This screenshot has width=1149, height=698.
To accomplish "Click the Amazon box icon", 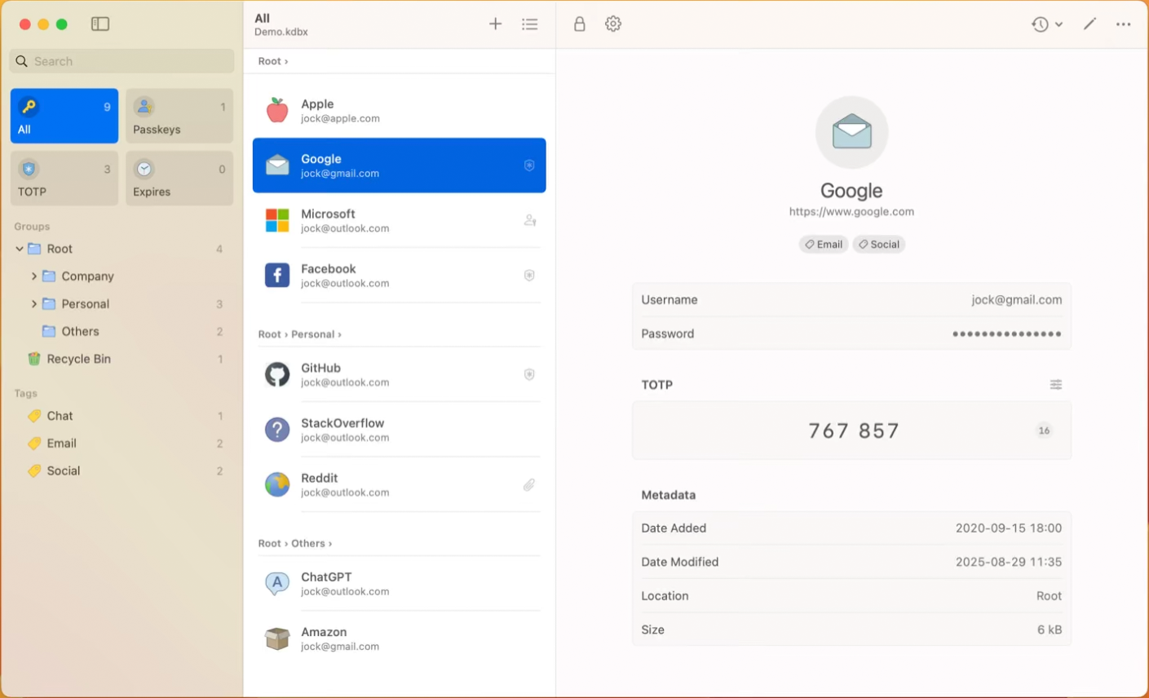I will [277, 638].
